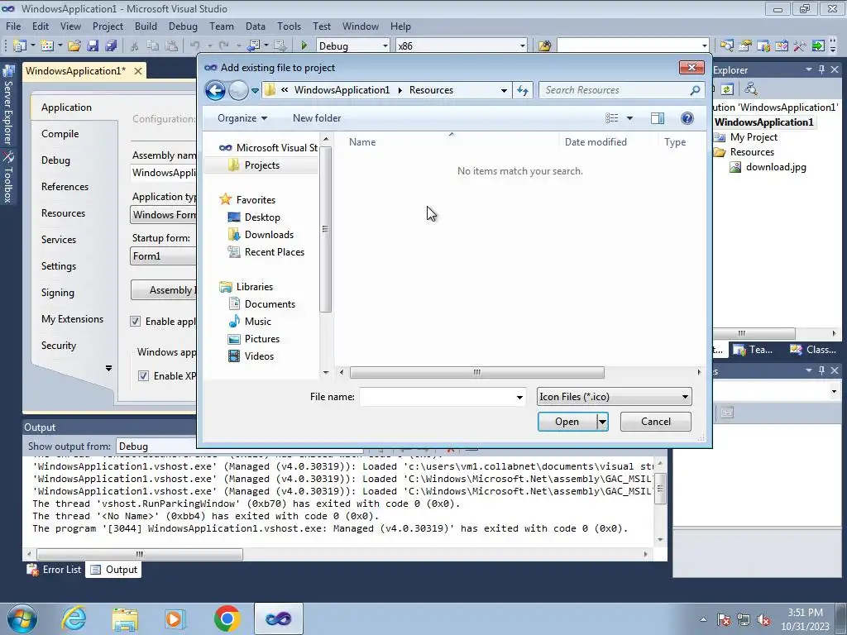
Task: Click the Add New Item toolbar icon
Action: (x=47, y=46)
